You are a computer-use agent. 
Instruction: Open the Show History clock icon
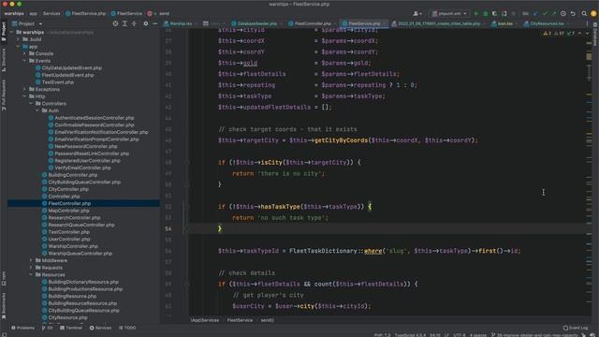click(x=563, y=13)
